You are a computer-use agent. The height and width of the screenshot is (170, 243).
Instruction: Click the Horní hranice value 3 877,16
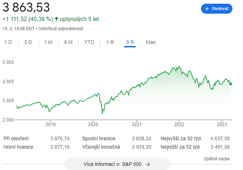click(x=60, y=147)
